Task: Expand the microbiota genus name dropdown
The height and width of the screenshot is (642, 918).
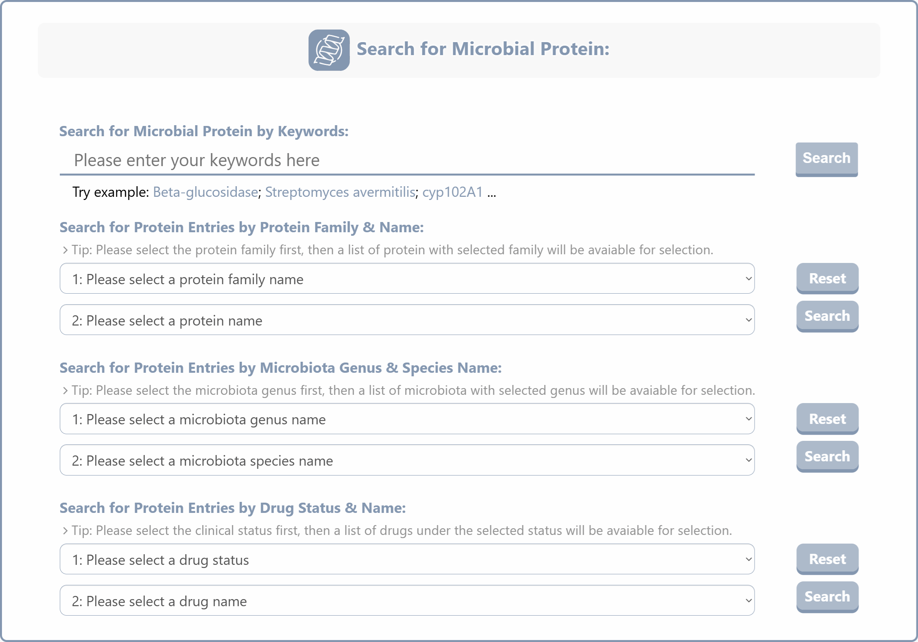Action: 407,419
